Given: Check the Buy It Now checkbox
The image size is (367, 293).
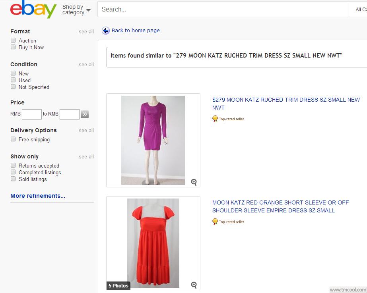Looking at the screenshot, I should click(13, 47).
